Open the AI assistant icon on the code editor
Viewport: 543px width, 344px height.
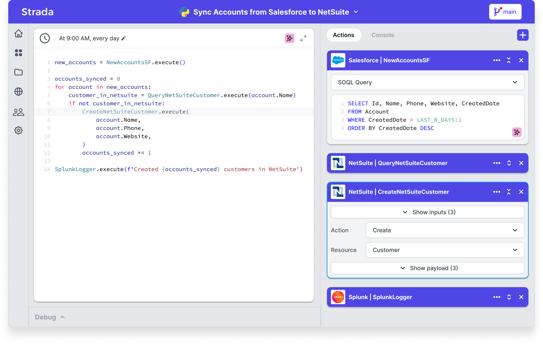pyautogui.click(x=289, y=38)
